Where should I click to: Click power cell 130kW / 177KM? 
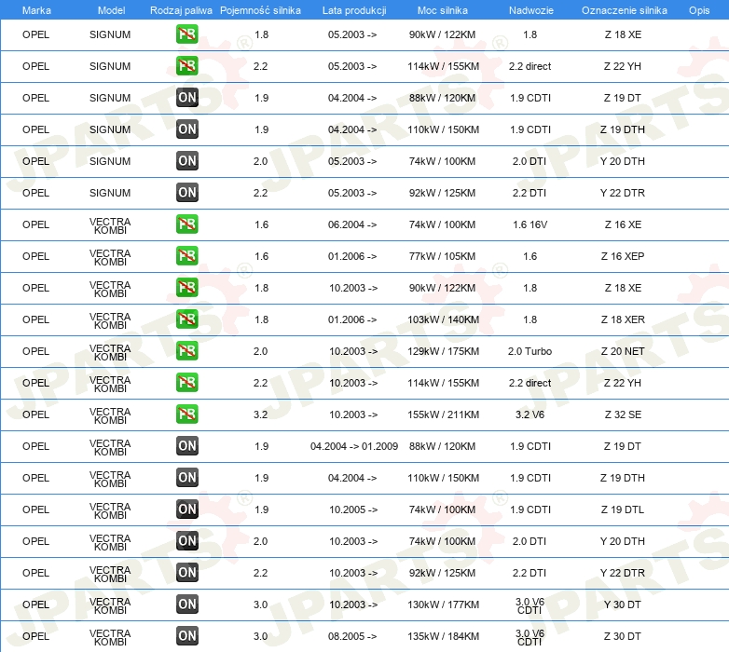click(x=443, y=604)
